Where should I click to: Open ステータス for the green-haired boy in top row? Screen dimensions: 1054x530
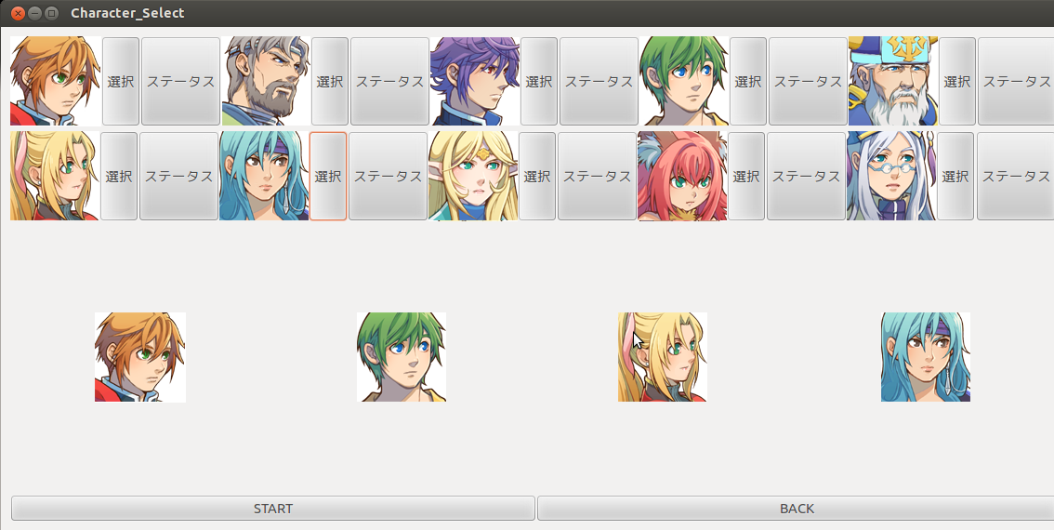(x=808, y=82)
